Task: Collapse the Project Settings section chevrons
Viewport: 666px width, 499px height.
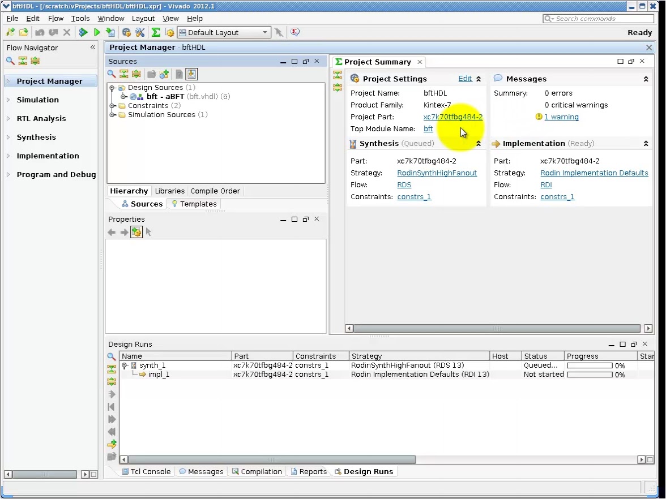Action: (x=479, y=79)
